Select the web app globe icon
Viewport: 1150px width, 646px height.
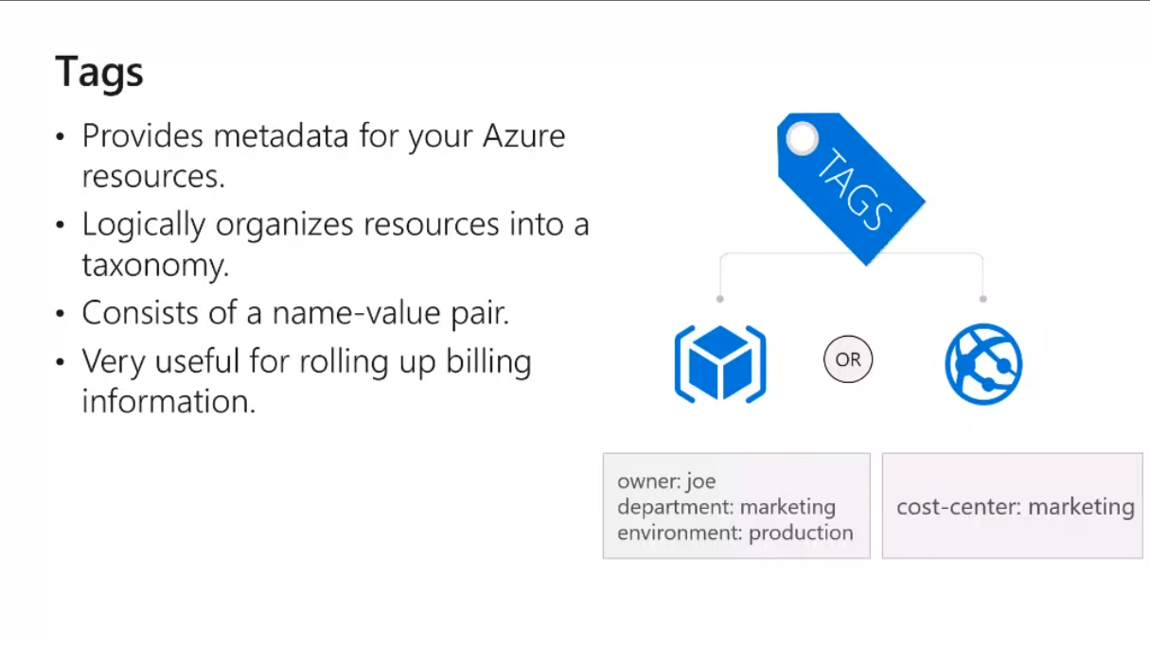tap(983, 364)
